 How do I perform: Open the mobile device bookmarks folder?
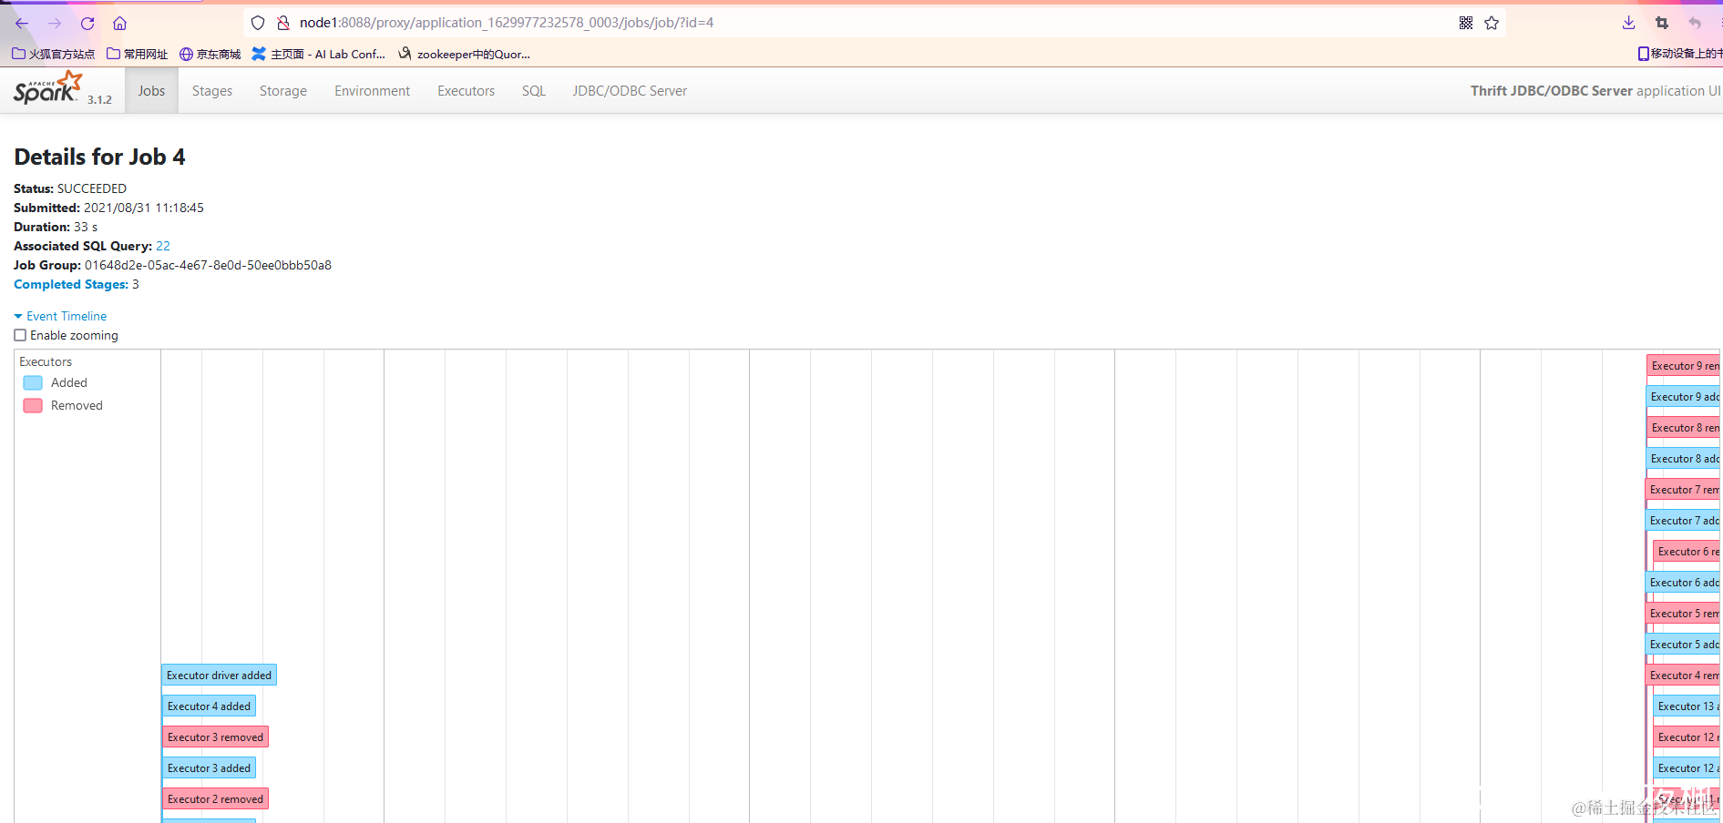1680,54
